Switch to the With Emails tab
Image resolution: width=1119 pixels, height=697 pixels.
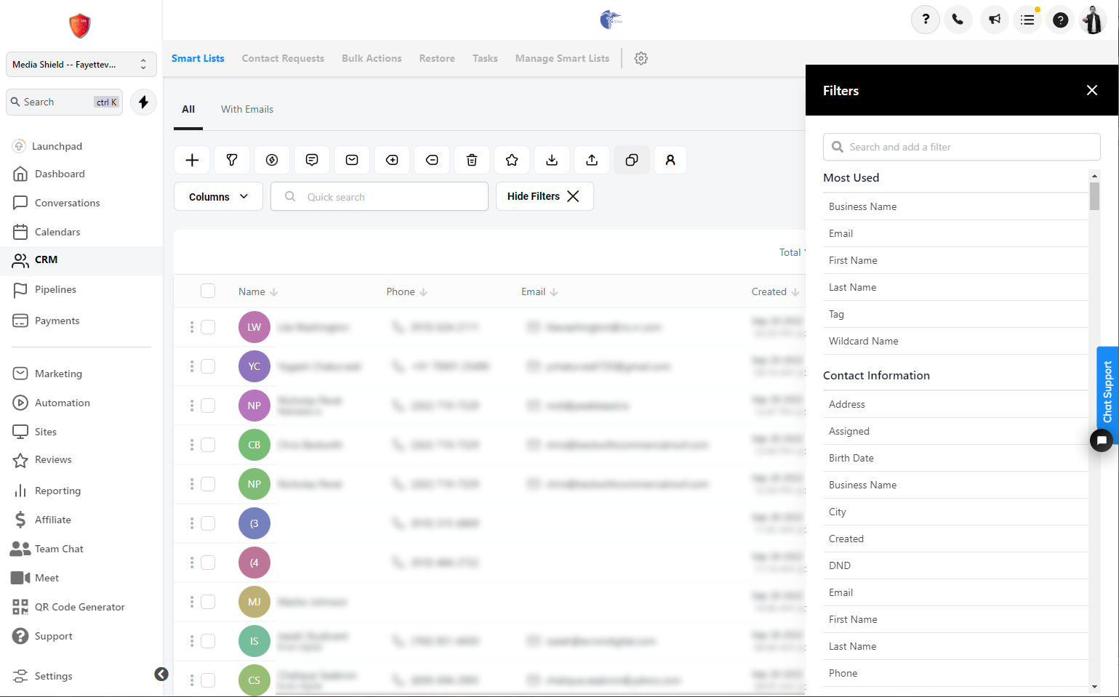pos(246,109)
